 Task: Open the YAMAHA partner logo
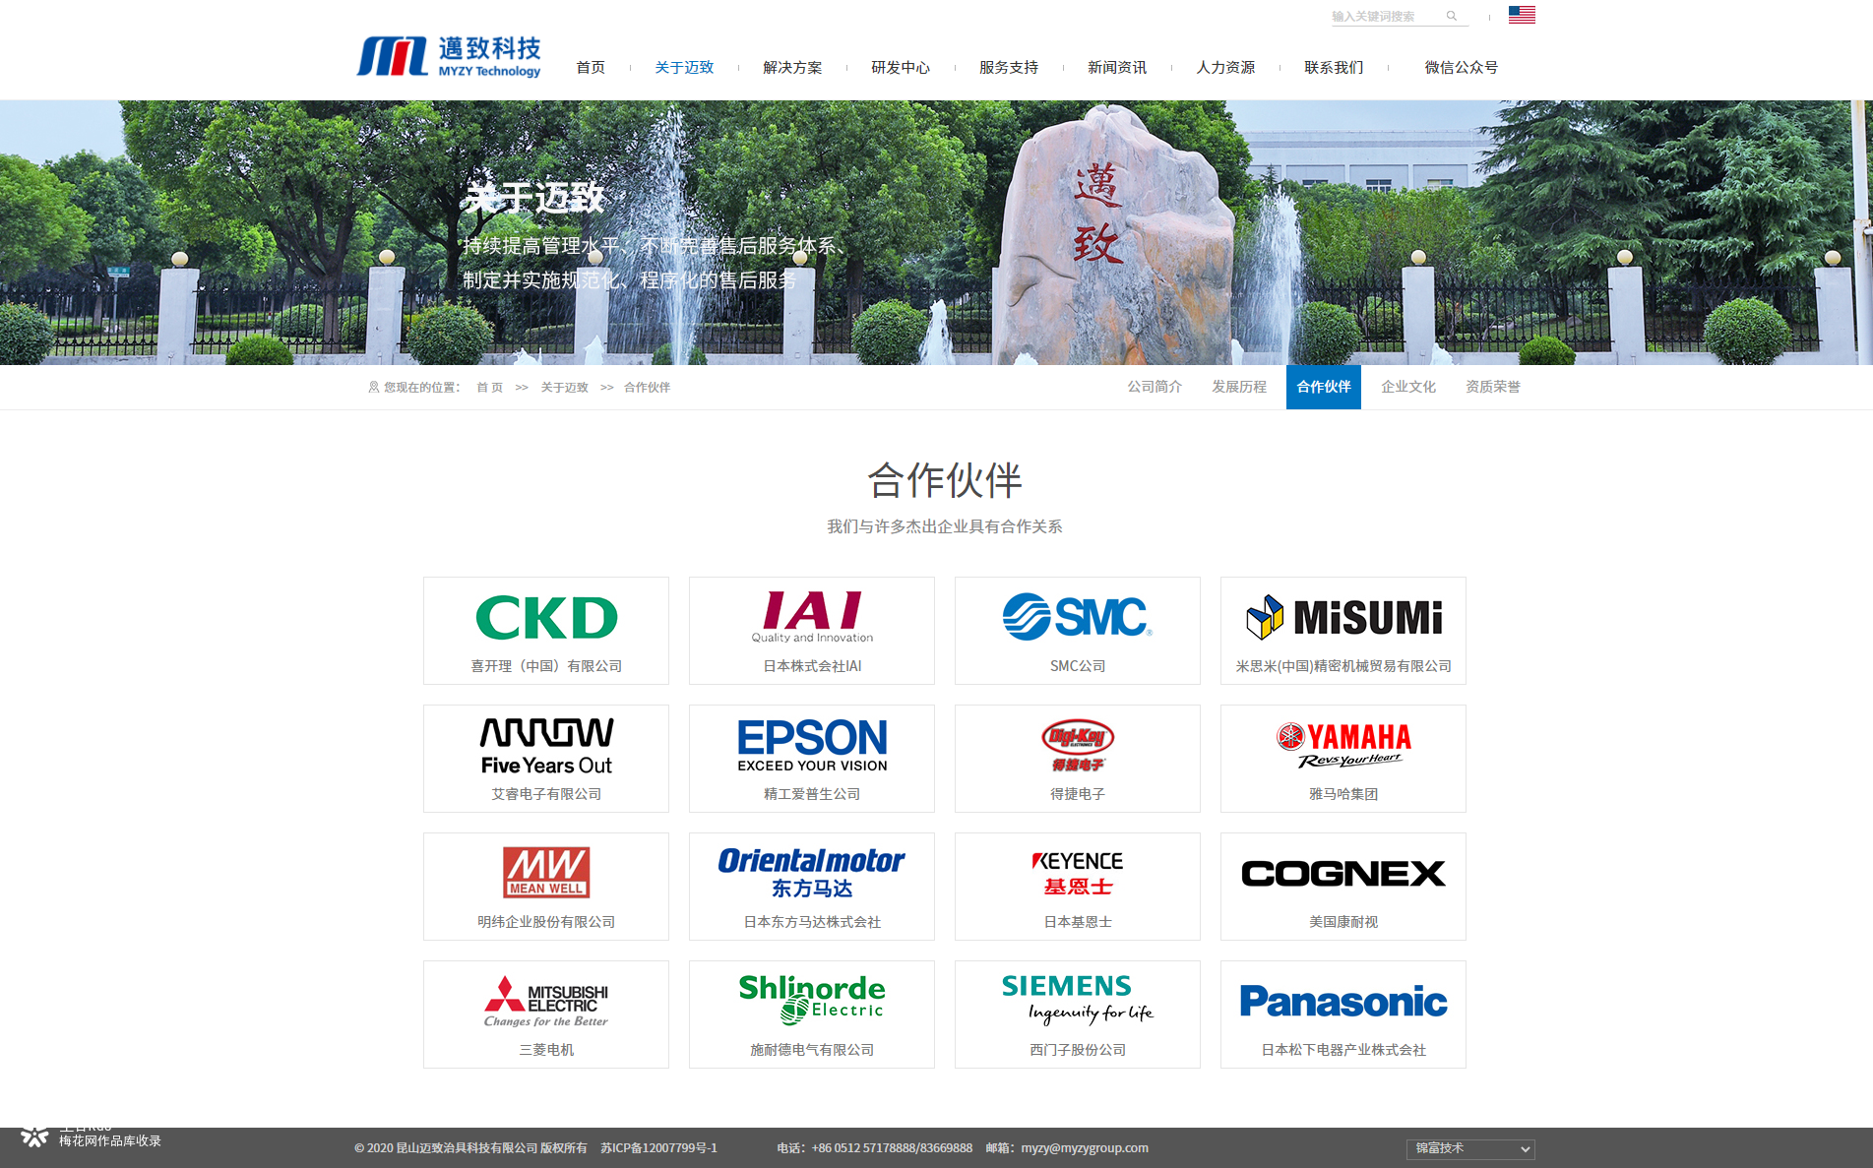click(1343, 746)
